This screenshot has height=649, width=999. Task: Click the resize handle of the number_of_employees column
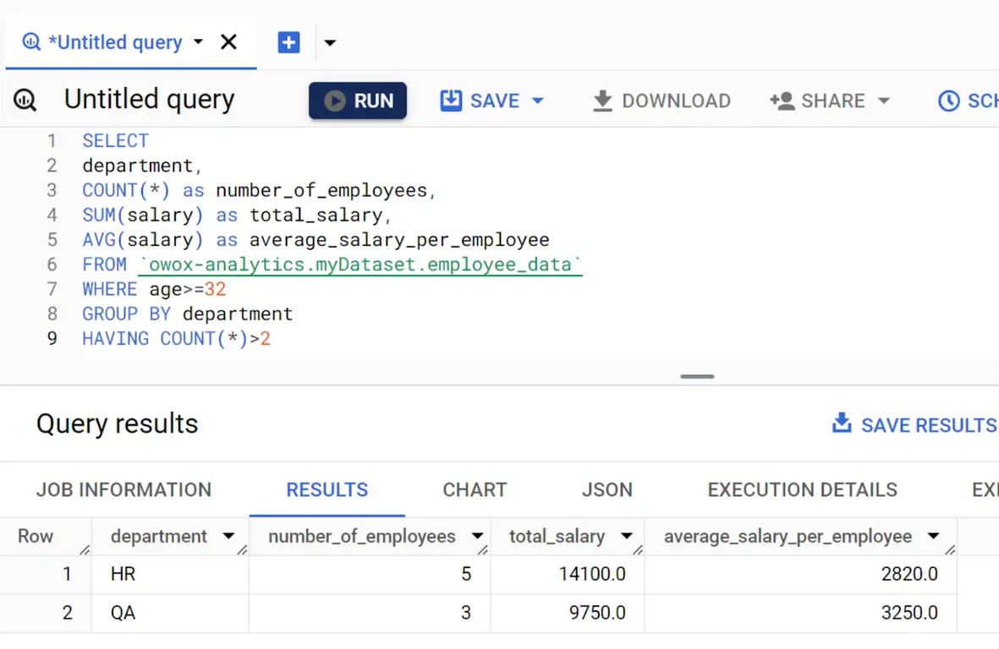483,550
